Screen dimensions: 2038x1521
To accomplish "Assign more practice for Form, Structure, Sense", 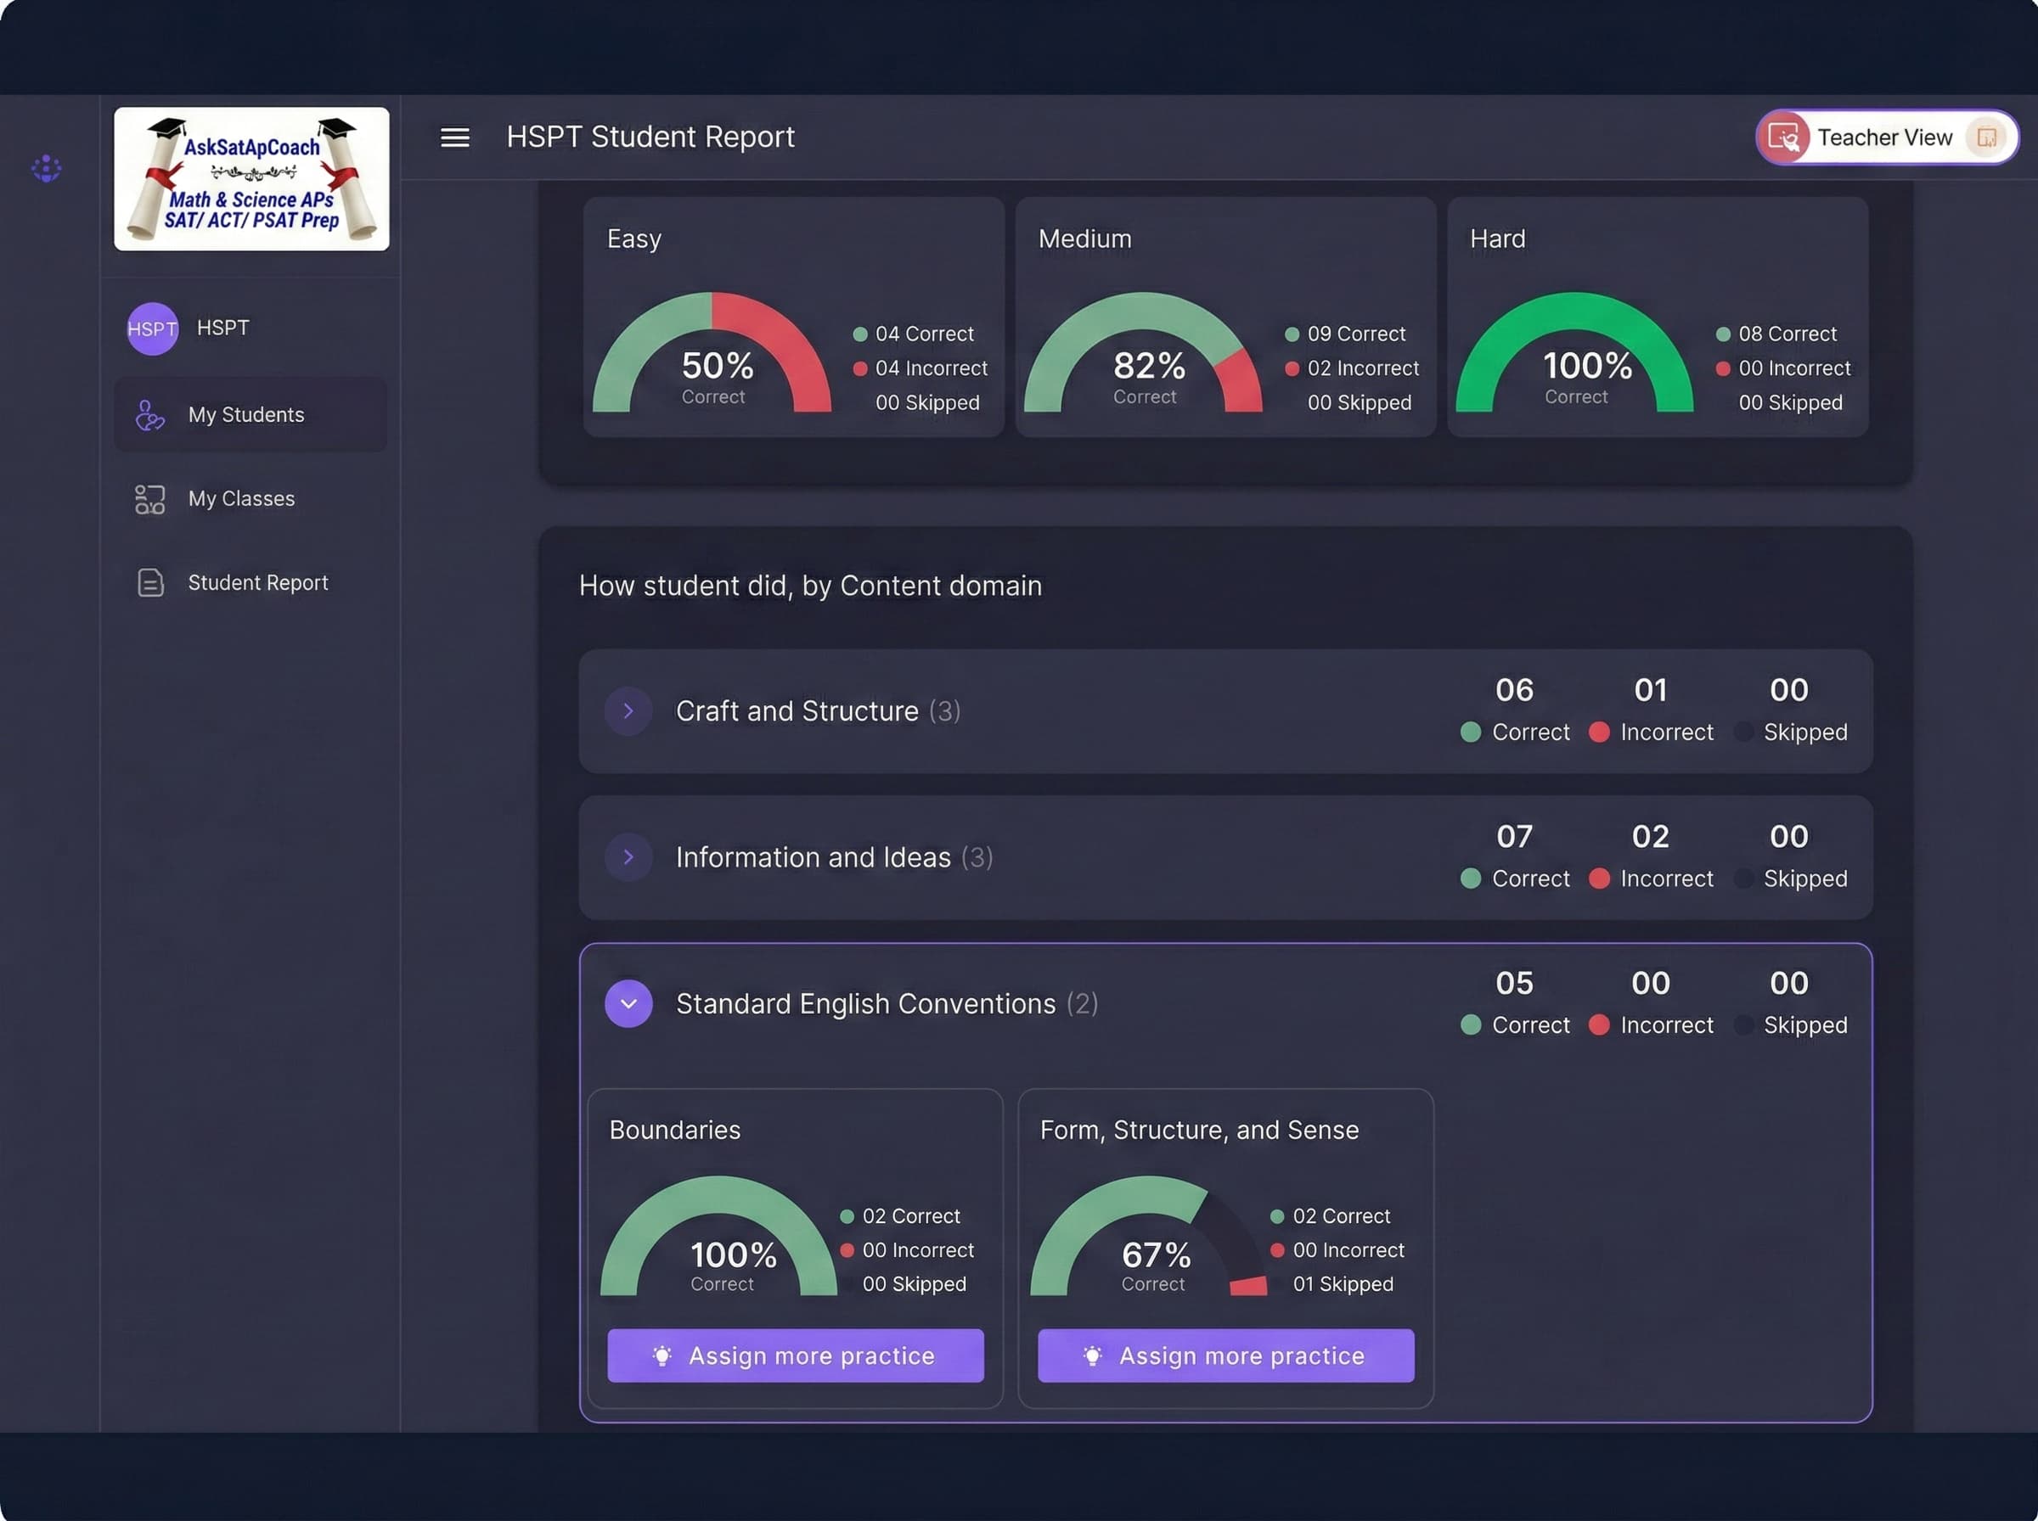I will click(x=1225, y=1355).
